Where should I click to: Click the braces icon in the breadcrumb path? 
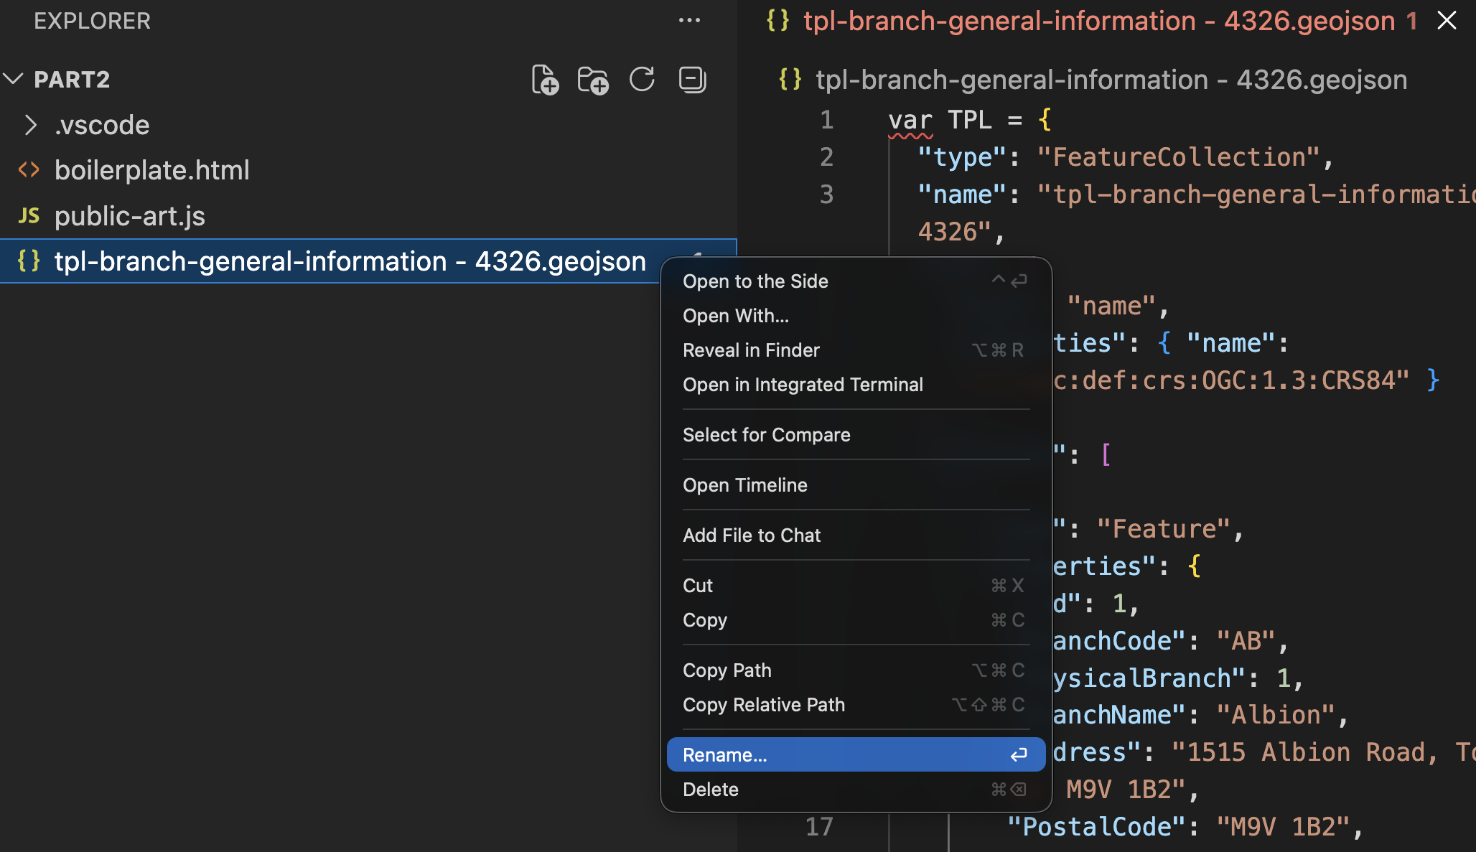pyautogui.click(x=790, y=79)
